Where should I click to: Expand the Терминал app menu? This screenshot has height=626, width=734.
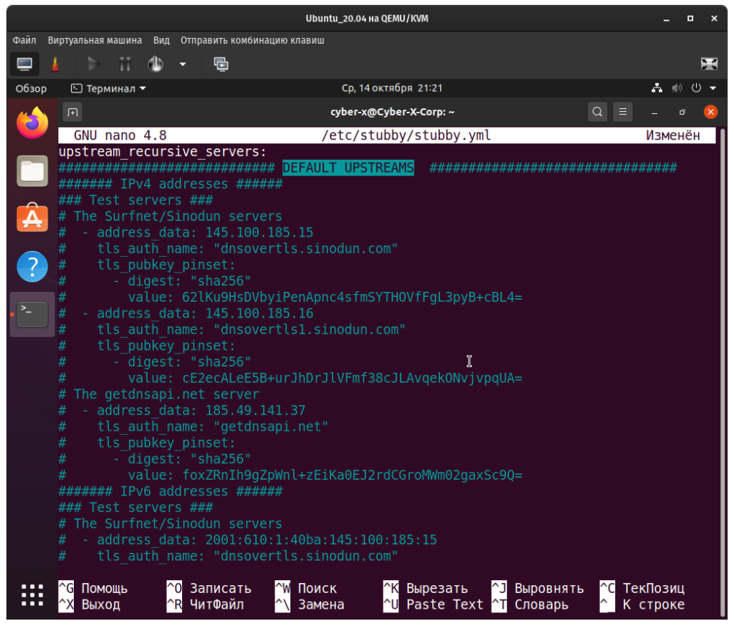[108, 88]
